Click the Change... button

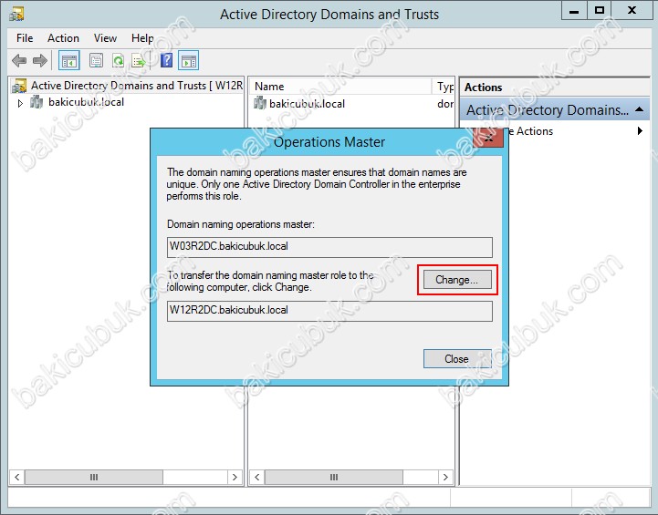point(457,280)
